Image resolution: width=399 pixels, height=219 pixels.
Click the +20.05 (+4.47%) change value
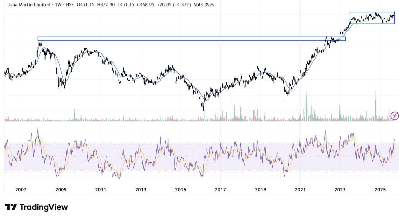(x=173, y=5)
